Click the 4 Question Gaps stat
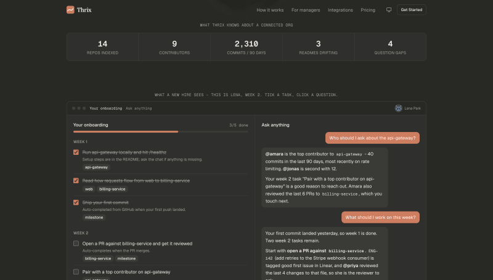The image size is (493, 280). pyautogui.click(x=390, y=47)
